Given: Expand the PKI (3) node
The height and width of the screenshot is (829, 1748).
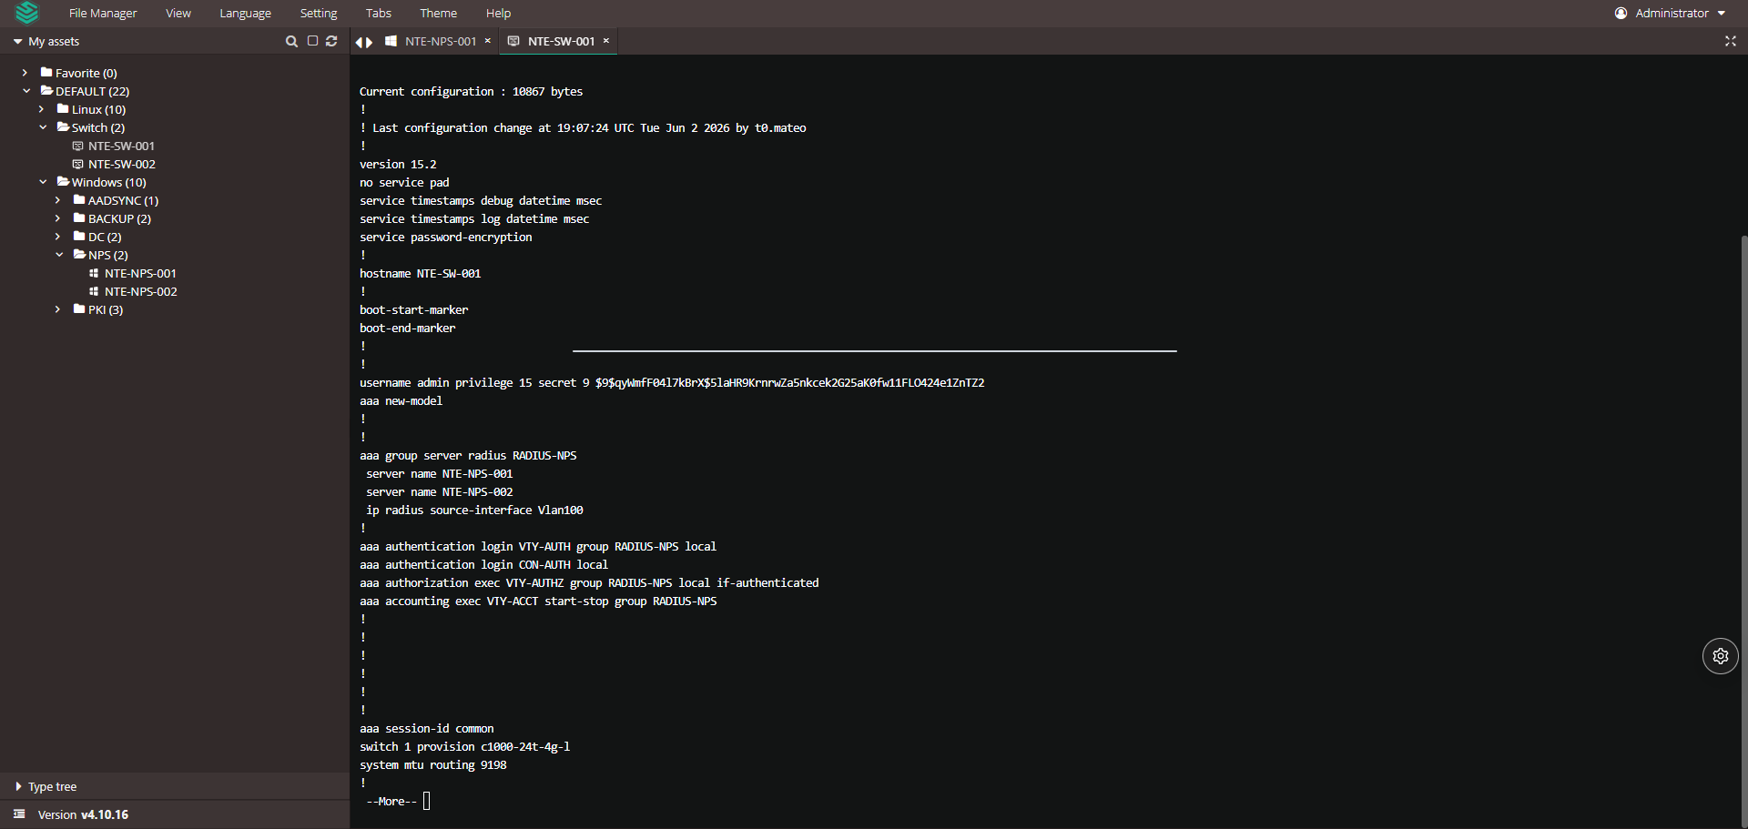Looking at the screenshot, I should [58, 309].
